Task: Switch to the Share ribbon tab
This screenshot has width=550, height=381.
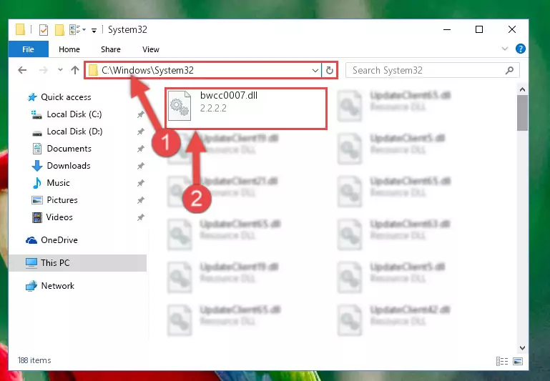Action: (x=110, y=49)
